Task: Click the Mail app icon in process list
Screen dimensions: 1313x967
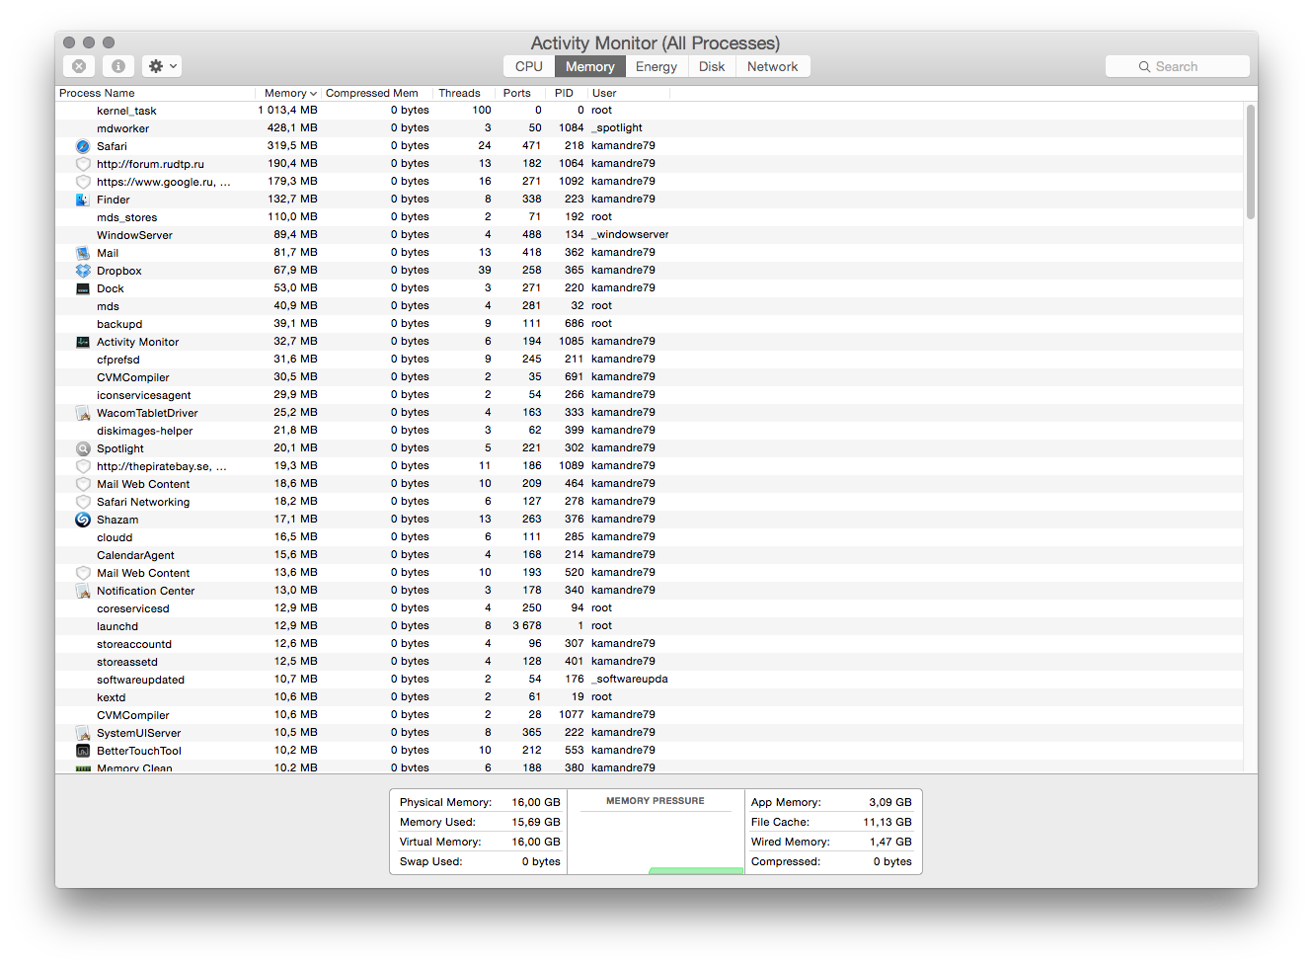Action: [x=83, y=253]
